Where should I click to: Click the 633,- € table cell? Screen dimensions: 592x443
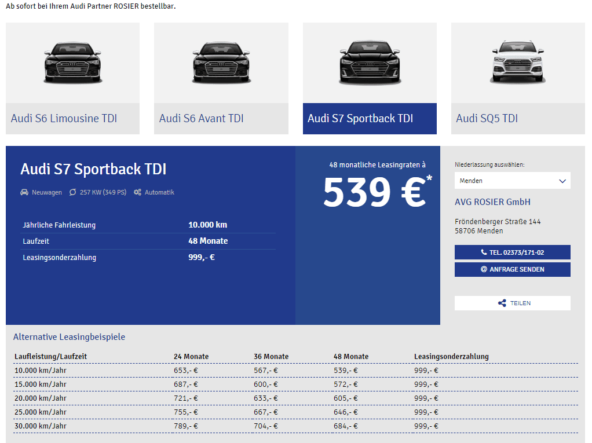(x=266, y=398)
